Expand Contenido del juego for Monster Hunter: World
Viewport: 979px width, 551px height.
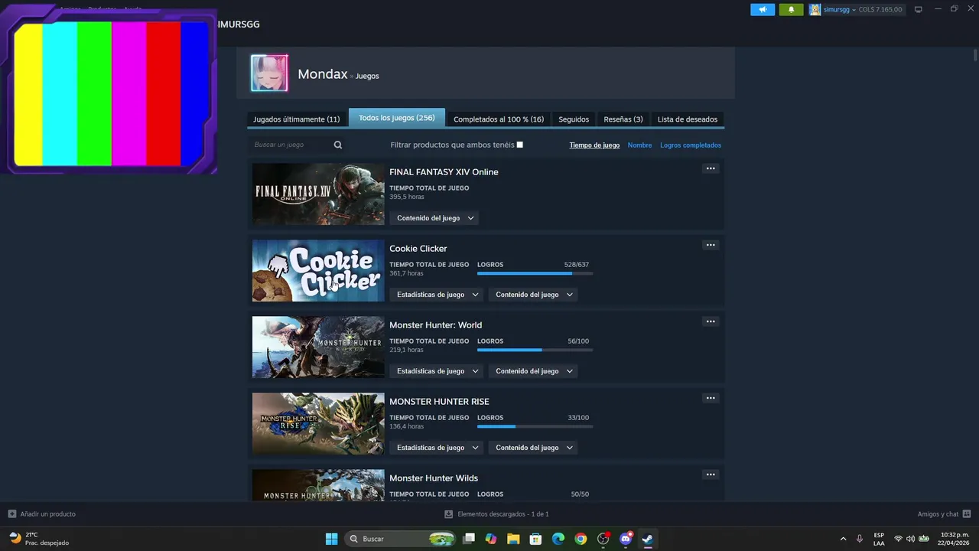click(534, 371)
